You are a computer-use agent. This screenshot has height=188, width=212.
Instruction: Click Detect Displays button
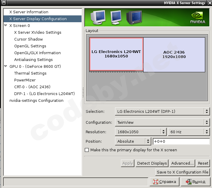click(152, 163)
